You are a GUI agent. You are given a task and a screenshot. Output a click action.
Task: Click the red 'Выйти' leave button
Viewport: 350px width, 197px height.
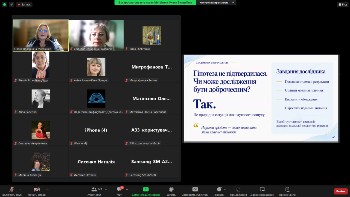[340, 191]
